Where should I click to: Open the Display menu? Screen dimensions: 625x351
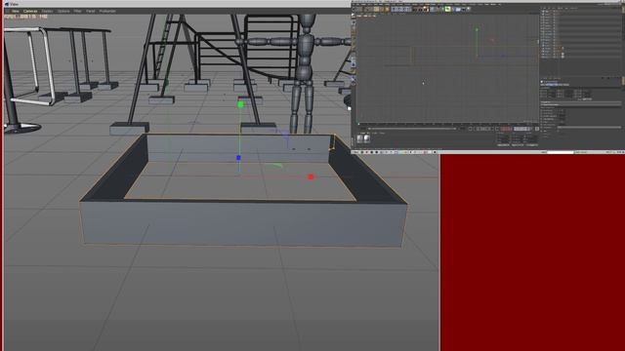click(x=48, y=11)
